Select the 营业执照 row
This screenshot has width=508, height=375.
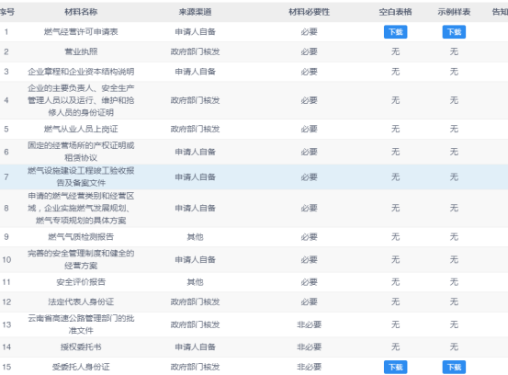(254, 51)
